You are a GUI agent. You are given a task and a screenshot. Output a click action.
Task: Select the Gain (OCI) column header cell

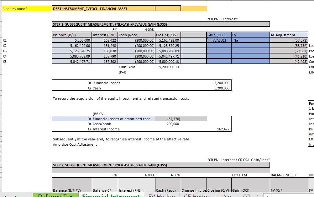[x=218, y=35]
